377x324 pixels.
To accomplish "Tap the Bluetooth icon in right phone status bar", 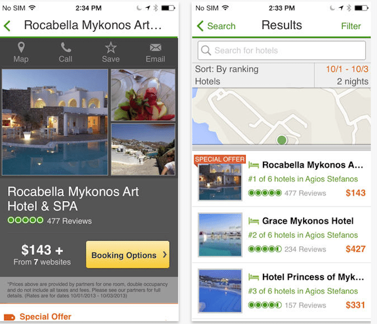I will (349, 8).
